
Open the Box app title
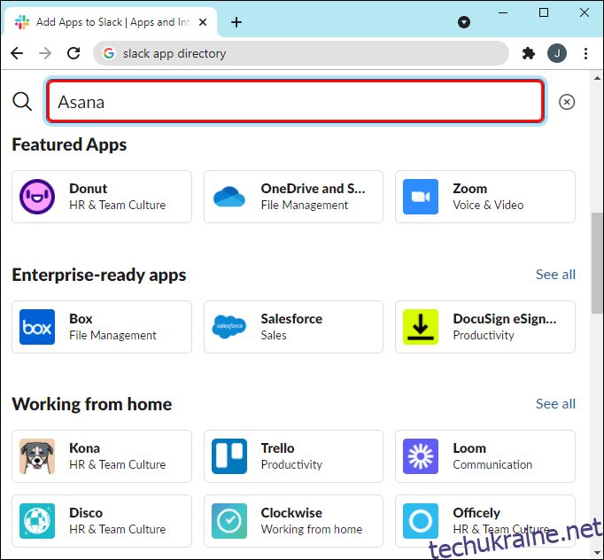coord(81,319)
